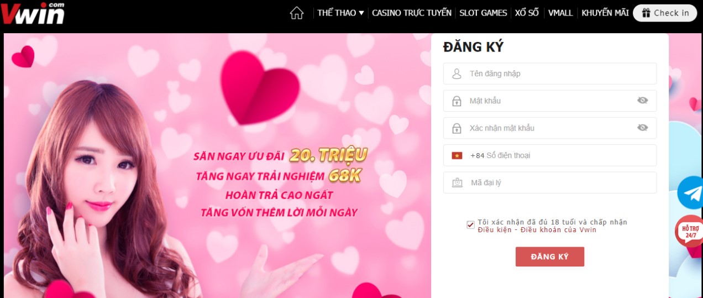Focus the Mật khẩu password field

coord(550,101)
